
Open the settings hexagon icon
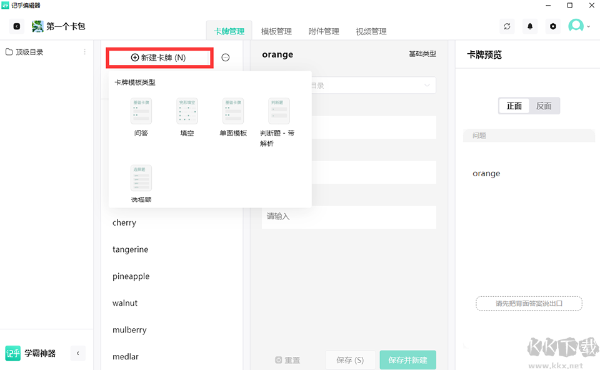pyautogui.click(x=553, y=26)
